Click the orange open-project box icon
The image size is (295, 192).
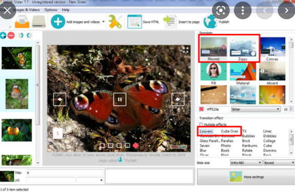click(x=22, y=21)
